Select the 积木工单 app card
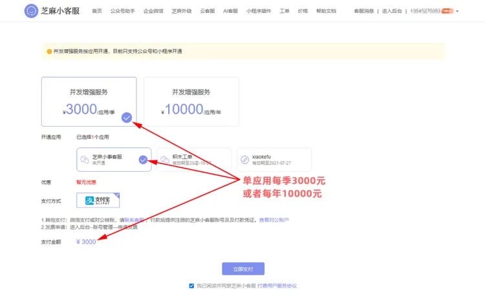485x303 pixels. [194, 160]
